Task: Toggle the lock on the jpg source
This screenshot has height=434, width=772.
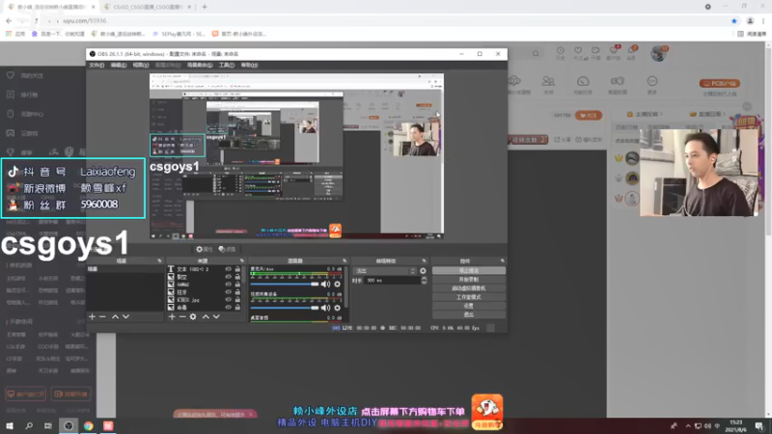Action: pyautogui.click(x=237, y=300)
